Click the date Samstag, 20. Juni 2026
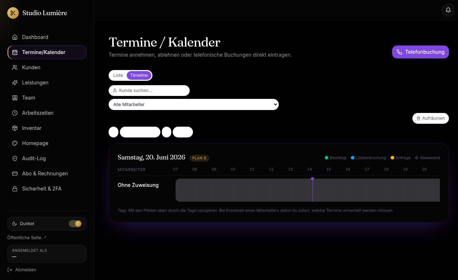 tap(151, 158)
